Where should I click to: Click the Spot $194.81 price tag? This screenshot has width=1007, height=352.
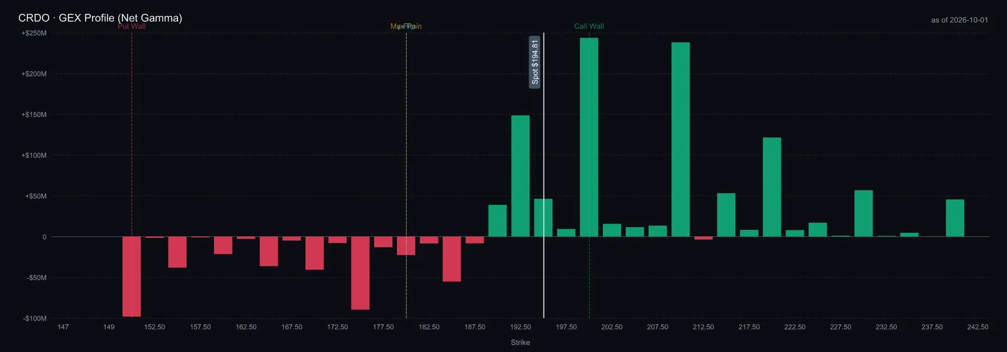click(x=535, y=62)
